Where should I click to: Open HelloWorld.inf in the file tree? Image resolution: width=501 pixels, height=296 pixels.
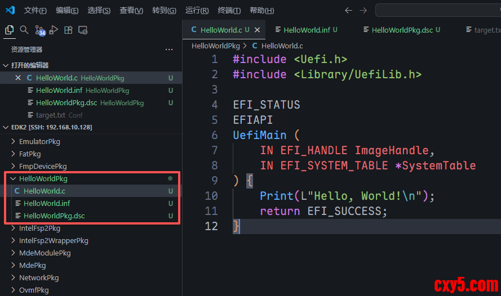pos(47,203)
